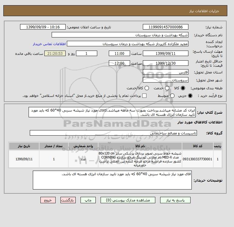Click the تاریخ نیاز column header
Screen dimensions: 234x227
pyautogui.click(x=24, y=146)
